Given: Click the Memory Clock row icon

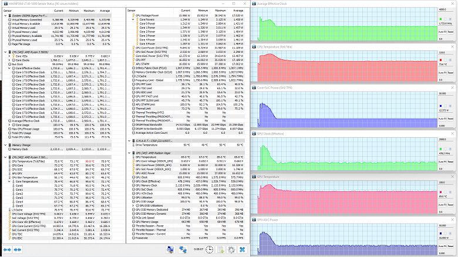Looking at the screenshot, I should click(9, 149).
